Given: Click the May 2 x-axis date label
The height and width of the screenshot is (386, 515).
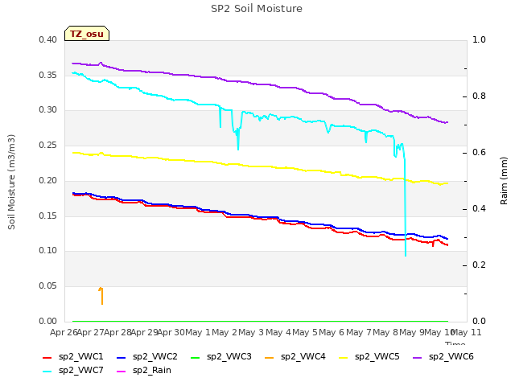Looking at the screenshot, I should tap(225, 332).
